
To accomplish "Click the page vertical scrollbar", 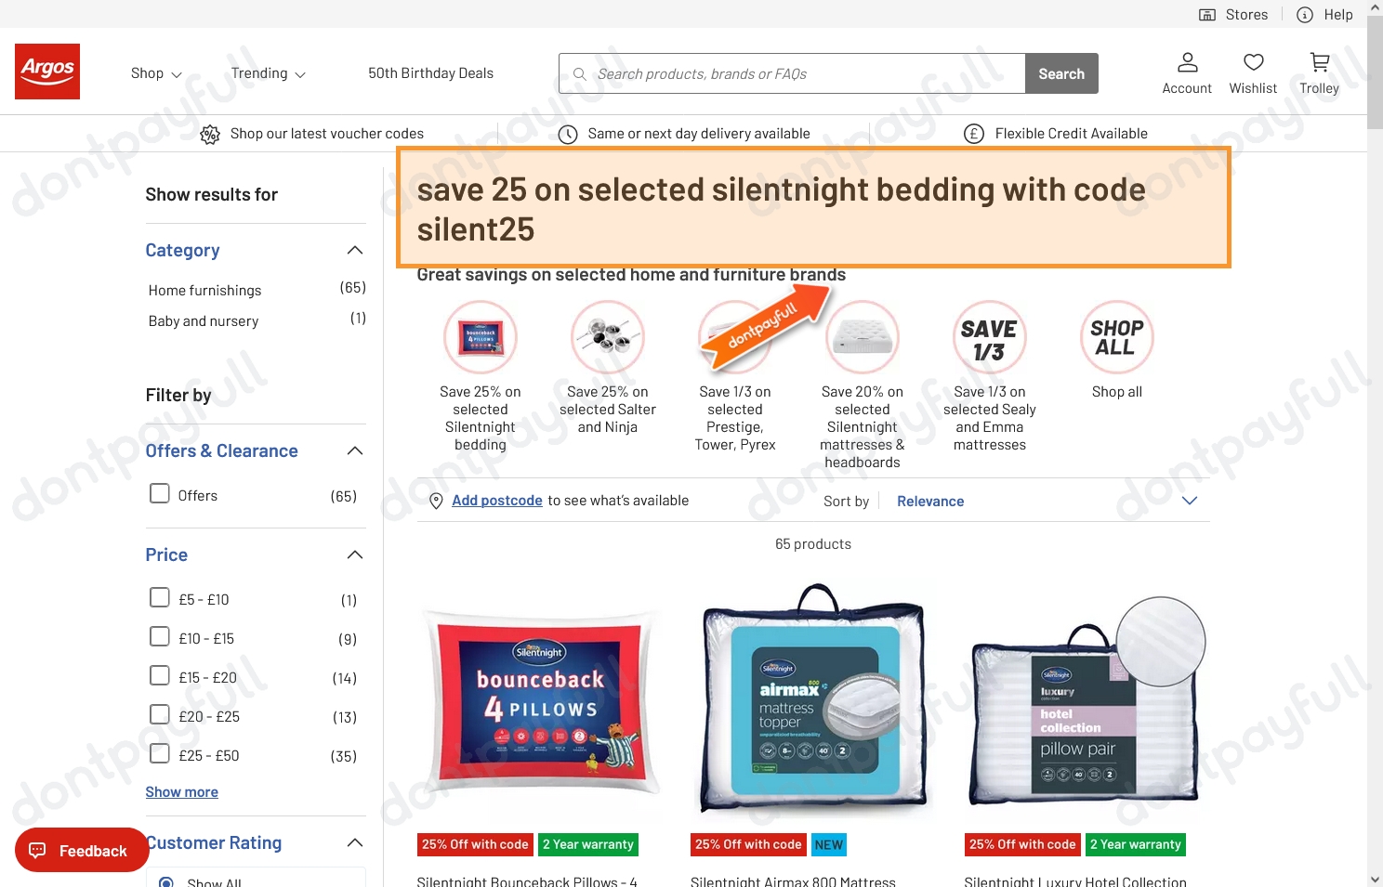I will tap(1375, 443).
